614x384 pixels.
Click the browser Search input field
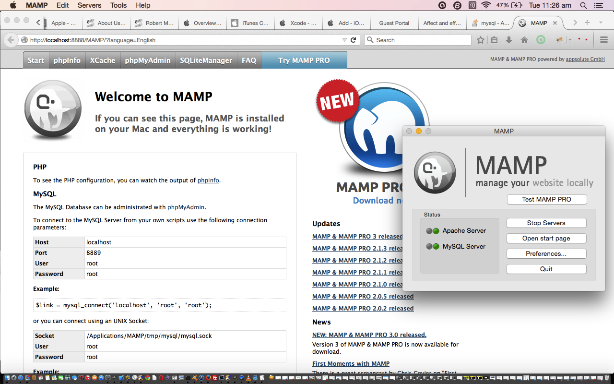coord(418,40)
